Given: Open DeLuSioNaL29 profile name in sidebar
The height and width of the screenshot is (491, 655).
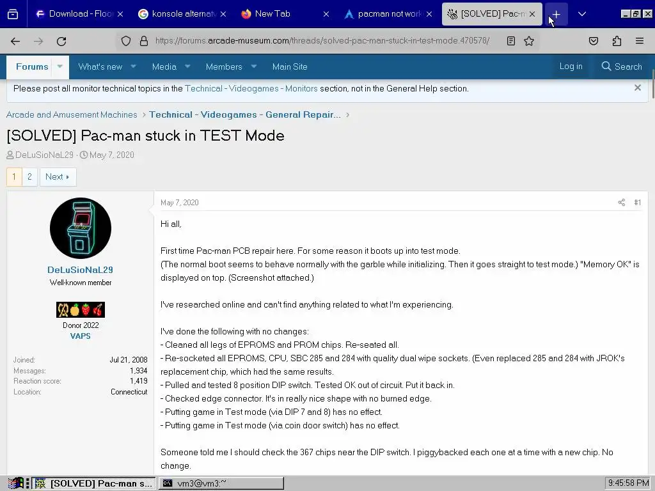Looking at the screenshot, I should point(80,270).
